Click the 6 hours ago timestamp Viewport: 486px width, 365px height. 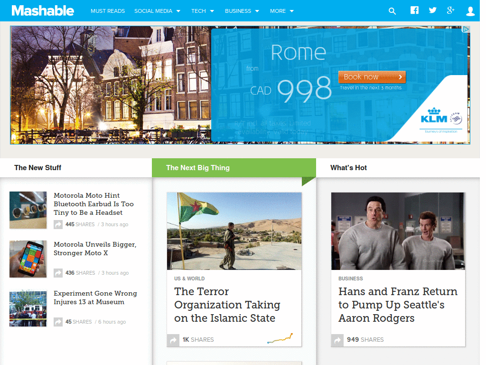click(x=112, y=322)
